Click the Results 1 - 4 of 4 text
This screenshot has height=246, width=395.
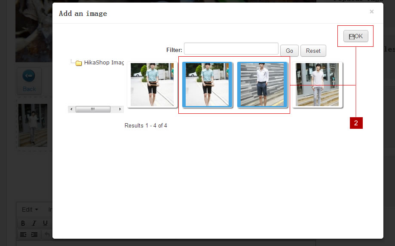click(146, 125)
